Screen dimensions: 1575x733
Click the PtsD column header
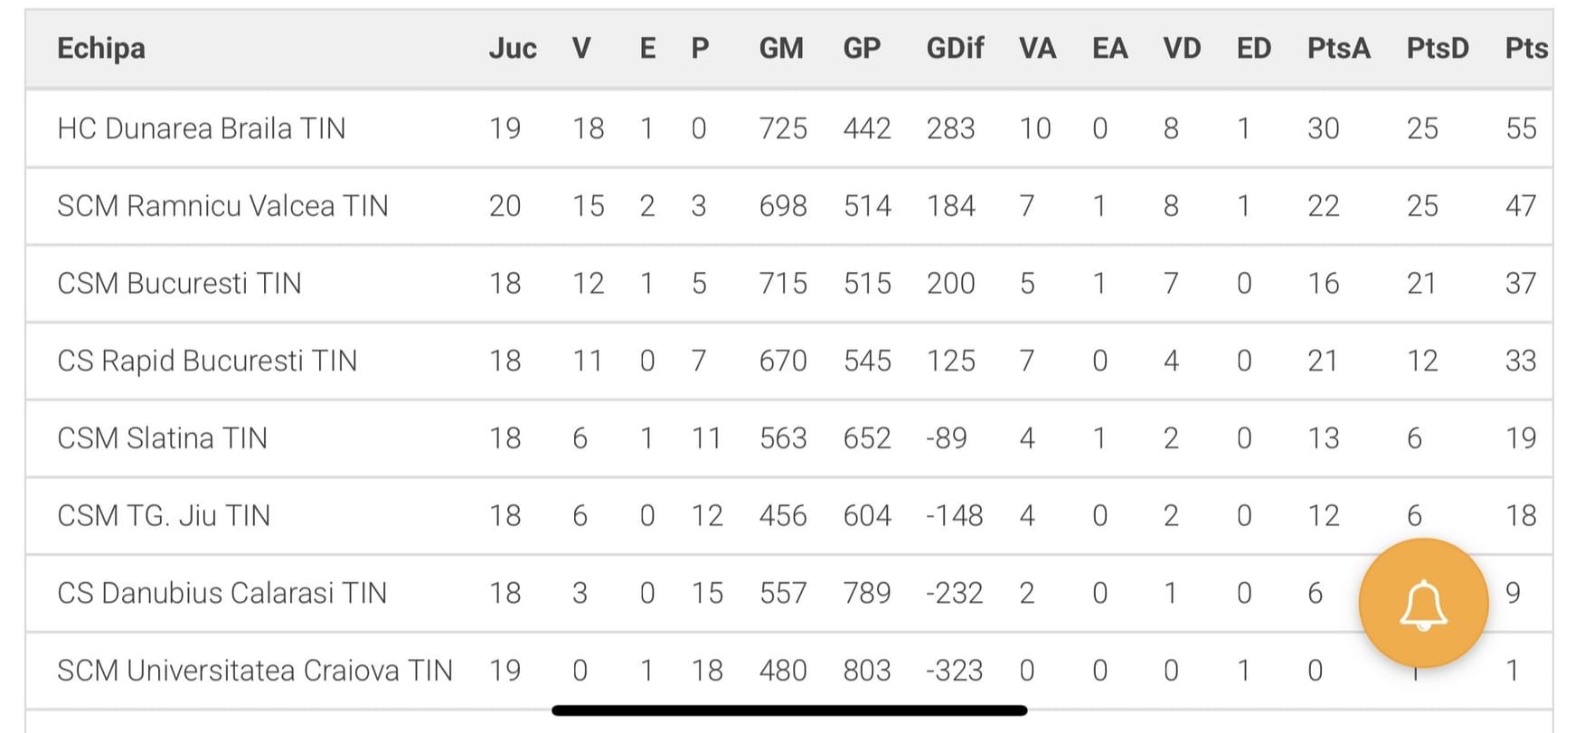coord(1438,48)
